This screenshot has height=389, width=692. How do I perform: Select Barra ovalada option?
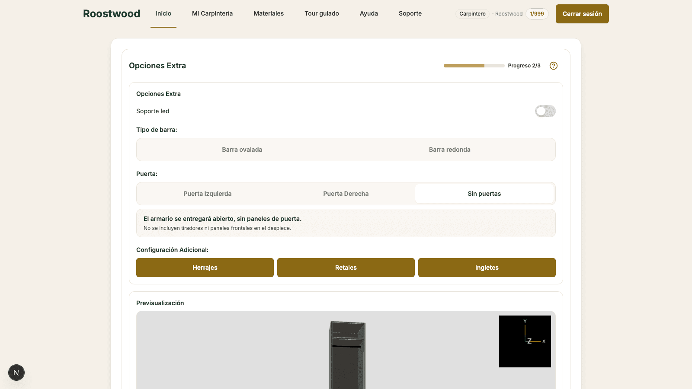pyautogui.click(x=242, y=150)
